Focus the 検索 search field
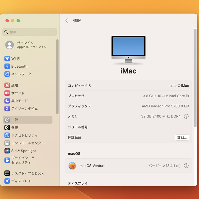Image resolution: width=199 pixels, height=199 pixels. [29, 32]
